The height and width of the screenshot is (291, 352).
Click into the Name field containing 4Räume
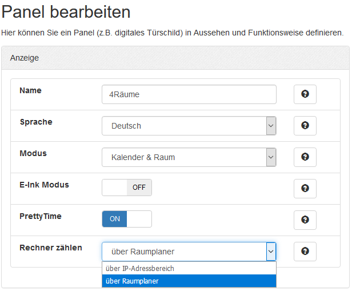click(189, 94)
